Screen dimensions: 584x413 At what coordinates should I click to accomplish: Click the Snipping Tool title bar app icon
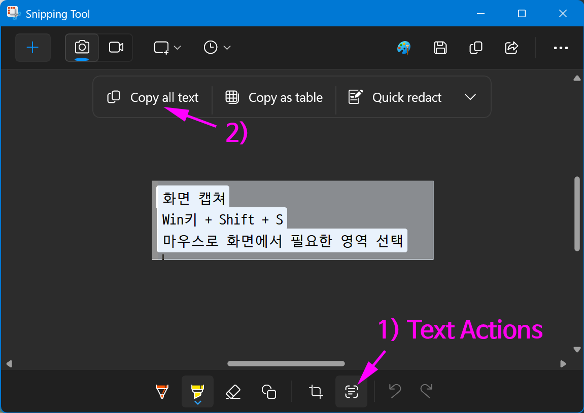click(14, 13)
